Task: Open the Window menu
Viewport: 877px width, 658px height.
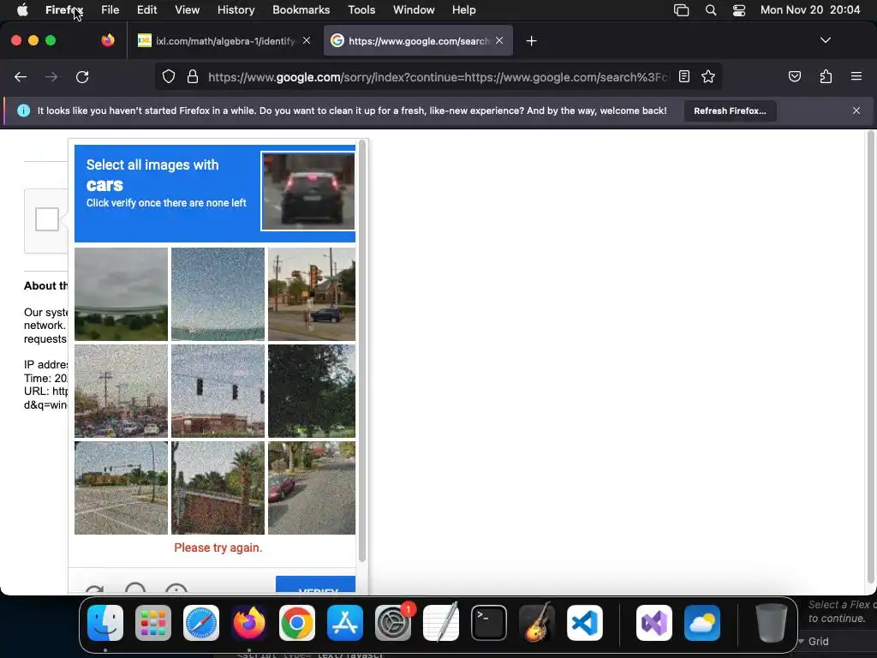Action: pos(414,9)
